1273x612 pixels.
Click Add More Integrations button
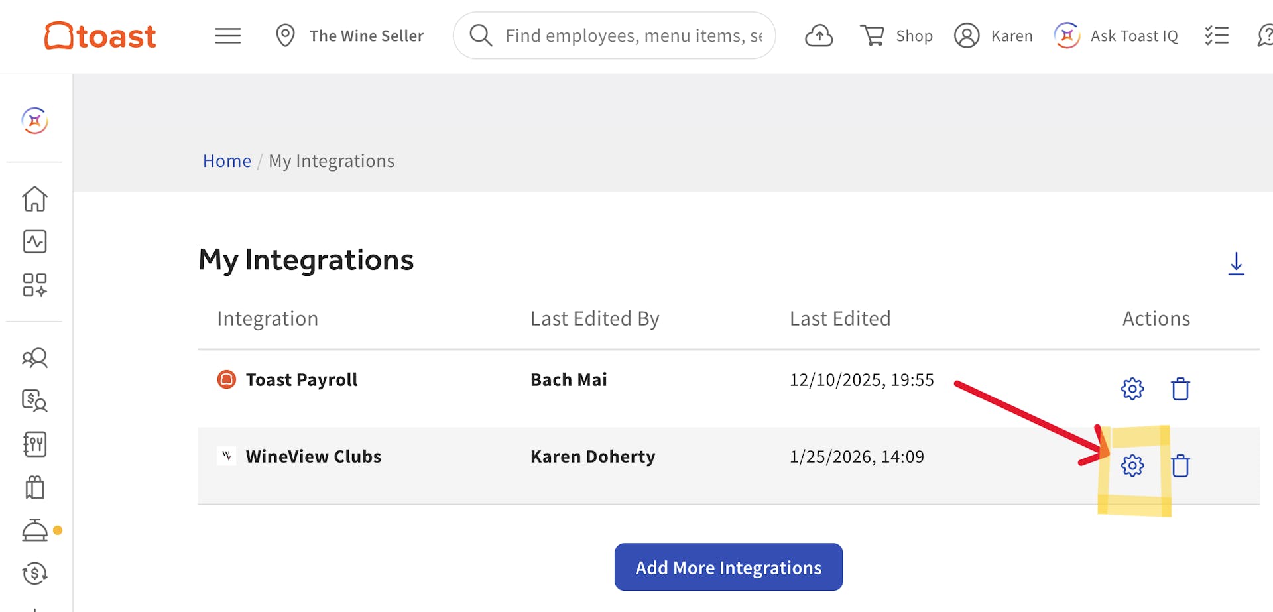pos(728,568)
